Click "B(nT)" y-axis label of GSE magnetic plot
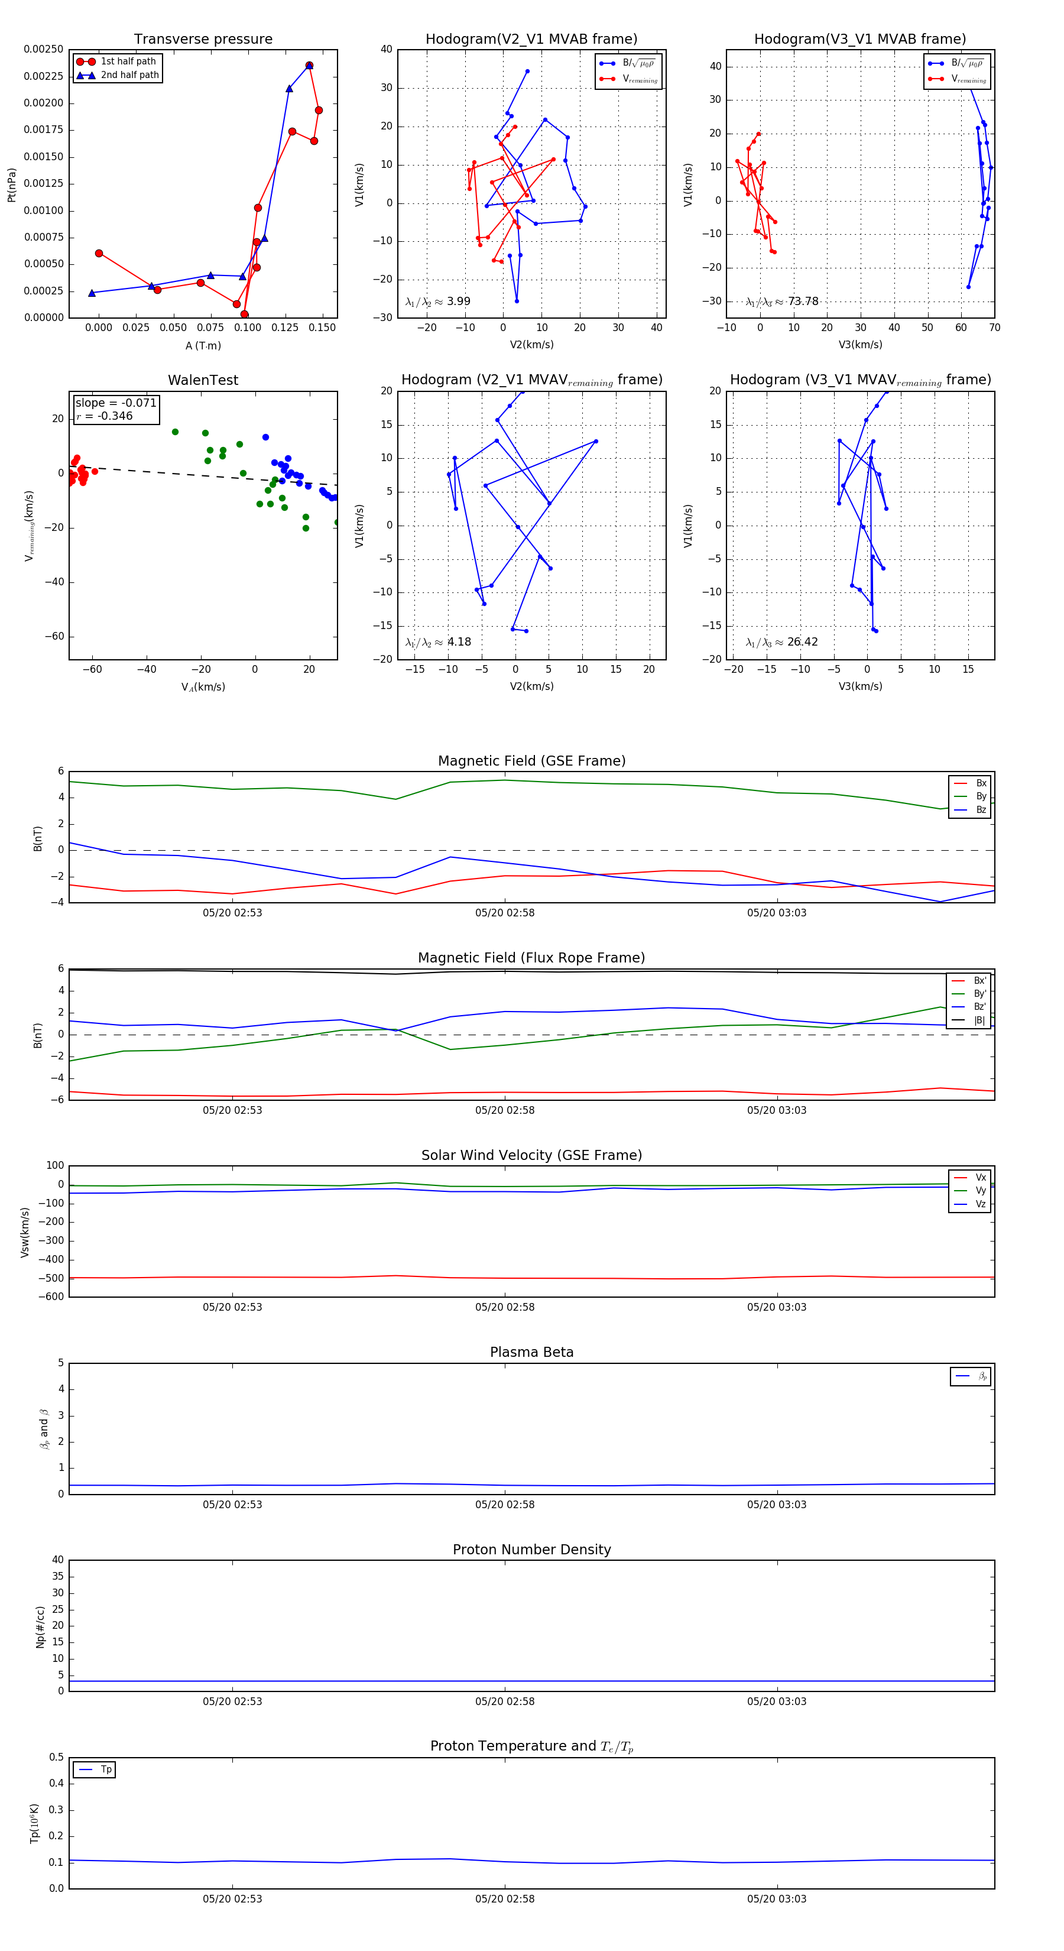 38,838
